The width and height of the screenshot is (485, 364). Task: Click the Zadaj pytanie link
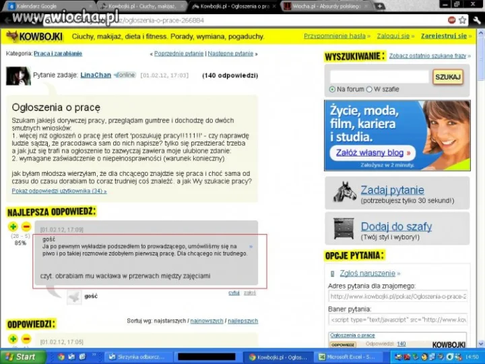392,190
